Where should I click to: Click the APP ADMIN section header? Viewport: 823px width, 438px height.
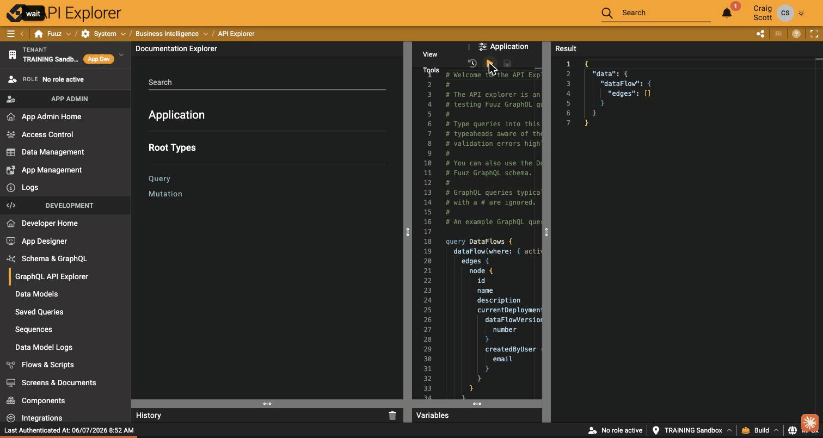(65, 99)
